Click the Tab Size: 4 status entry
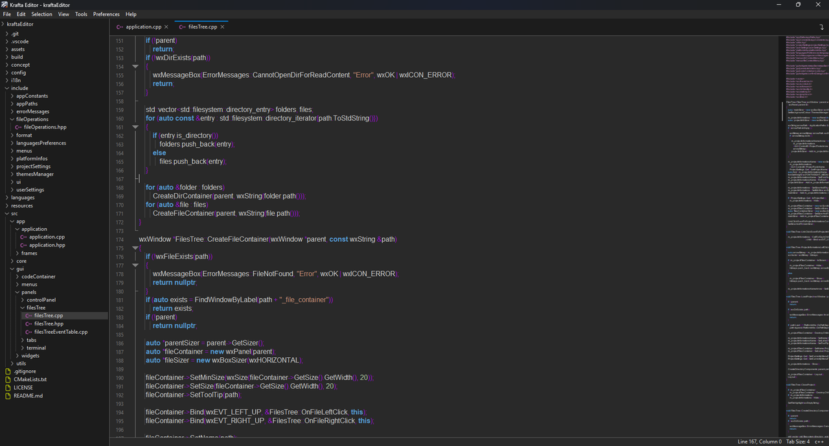Viewport: 829px width, 446px height. pos(798,441)
